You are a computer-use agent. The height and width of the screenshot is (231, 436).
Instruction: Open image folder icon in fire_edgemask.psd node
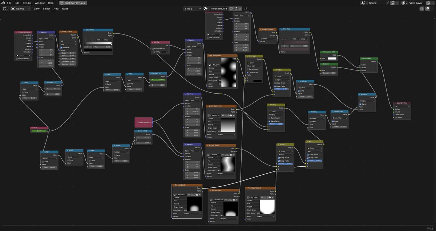(x=270, y=198)
